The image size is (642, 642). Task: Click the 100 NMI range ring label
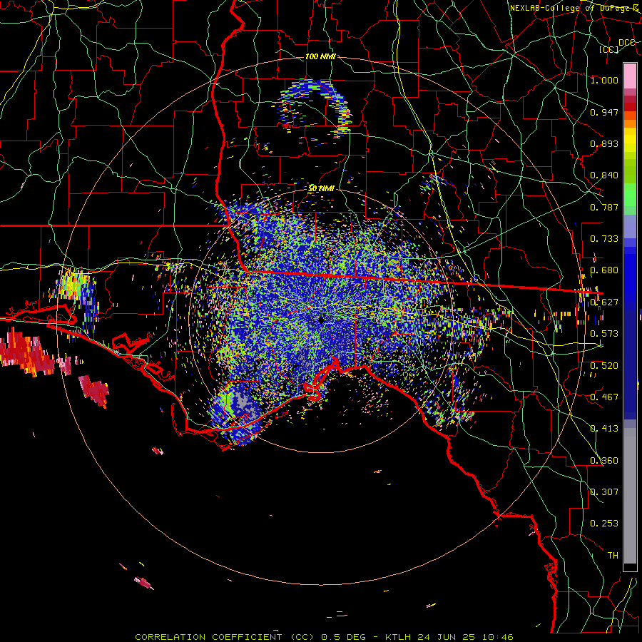point(320,56)
